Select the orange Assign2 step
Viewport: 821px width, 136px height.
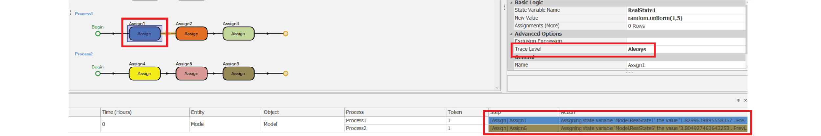click(191, 34)
